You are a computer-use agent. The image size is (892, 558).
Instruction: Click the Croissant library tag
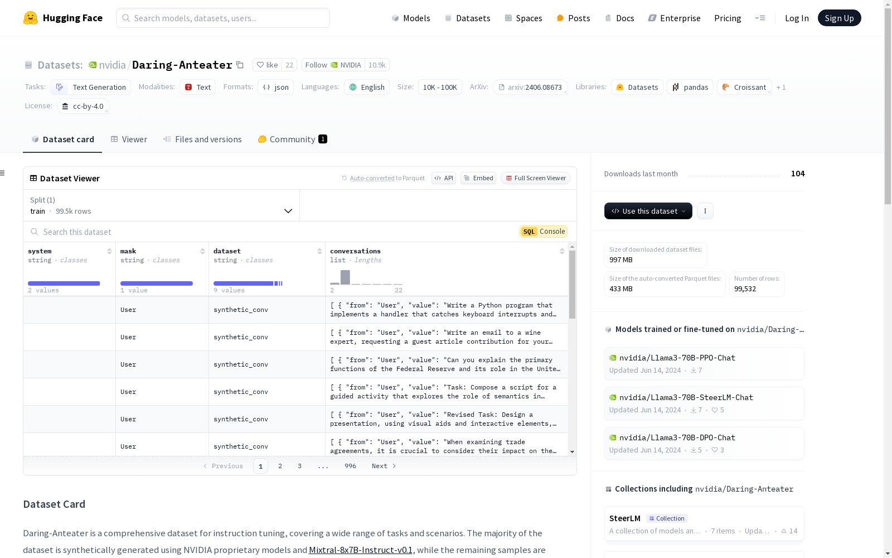click(744, 87)
